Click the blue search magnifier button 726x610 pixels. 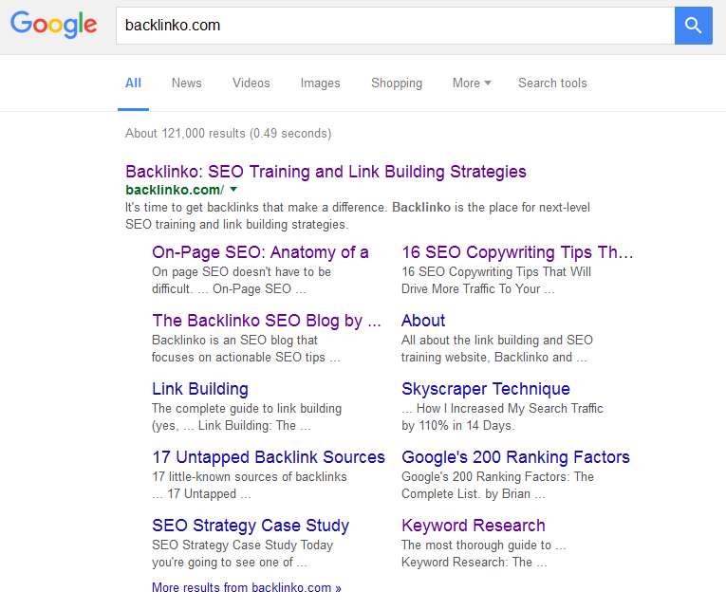tap(693, 26)
